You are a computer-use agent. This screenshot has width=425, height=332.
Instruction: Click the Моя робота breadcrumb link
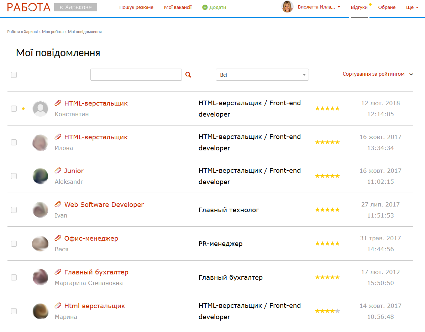point(53,32)
